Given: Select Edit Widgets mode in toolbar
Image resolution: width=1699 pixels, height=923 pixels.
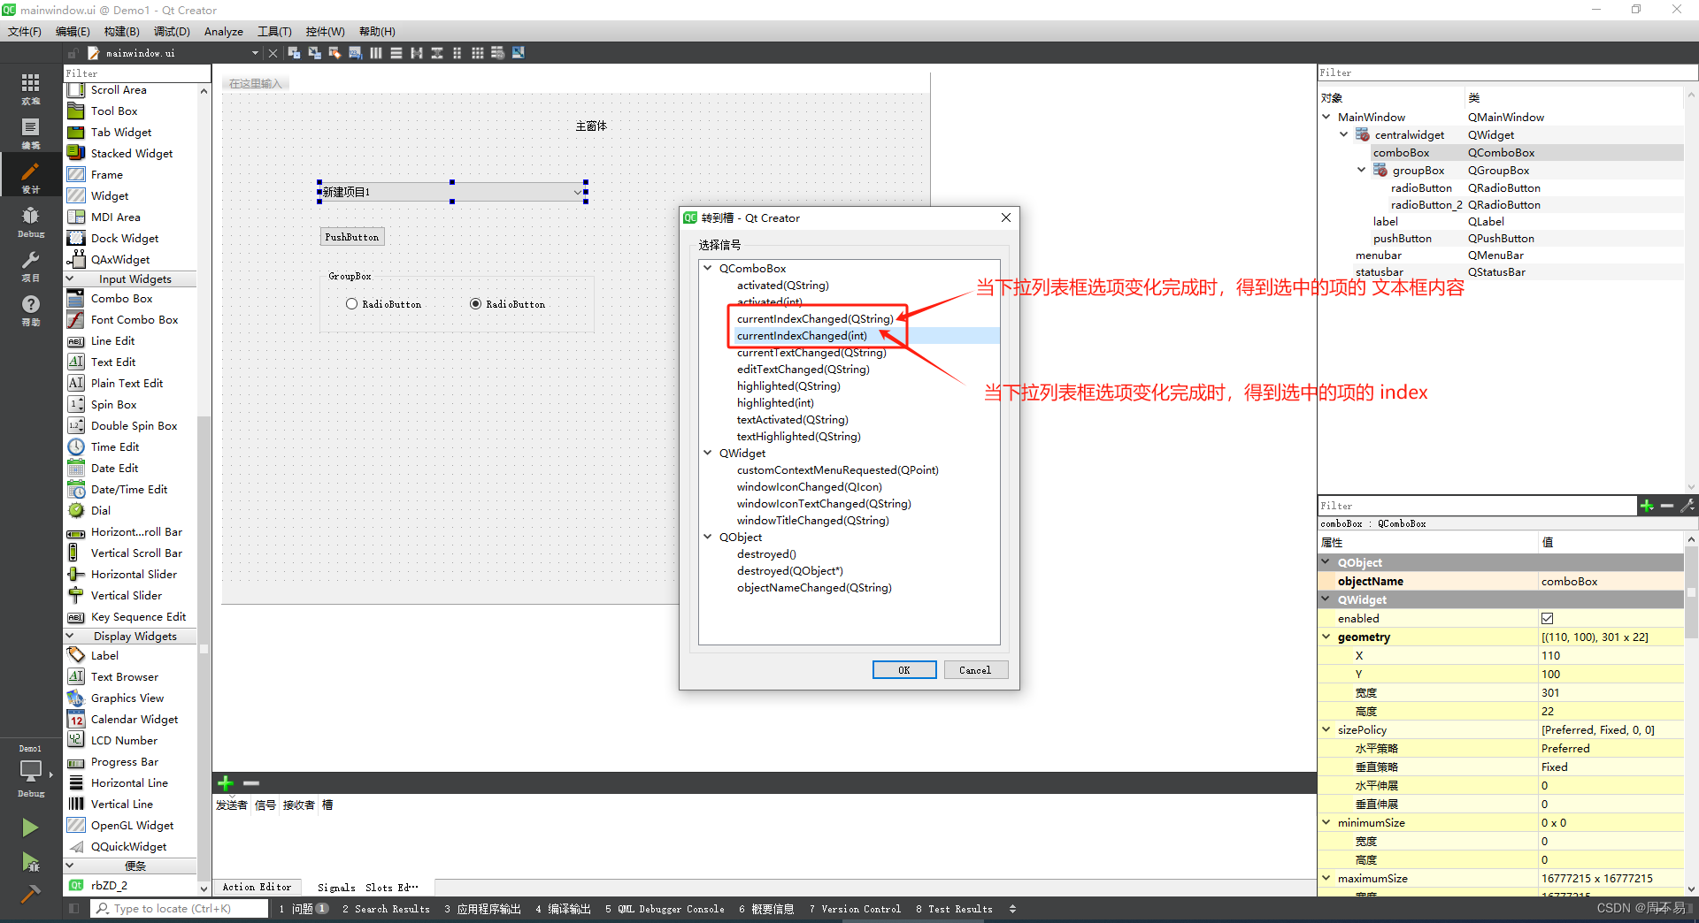Looking at the screenshot, I should pyautogui.click(x=295, y=53).
